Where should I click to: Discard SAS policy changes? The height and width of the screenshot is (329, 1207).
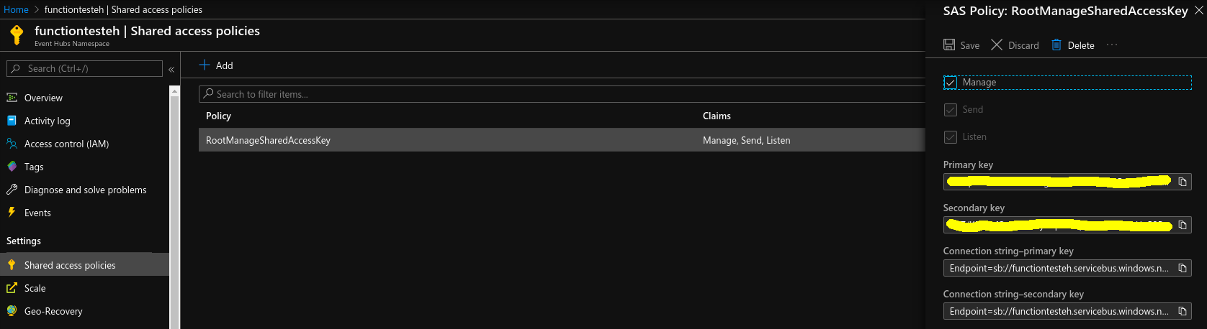coord(1015,45)
